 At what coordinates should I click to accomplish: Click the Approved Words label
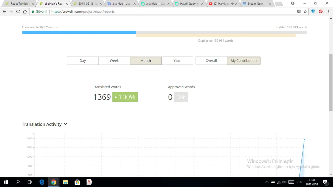(x=181, y=87)
